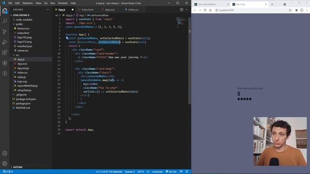310x174 pixels.
Task: Open manifest.json in the explorer
Action: point(25,46)
